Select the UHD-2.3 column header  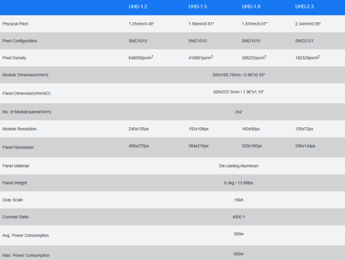click(x=305, y=6)
